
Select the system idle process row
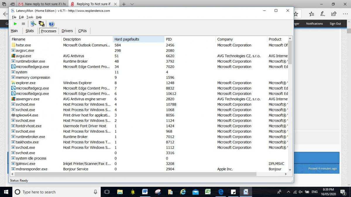click(x=149, y=158)
